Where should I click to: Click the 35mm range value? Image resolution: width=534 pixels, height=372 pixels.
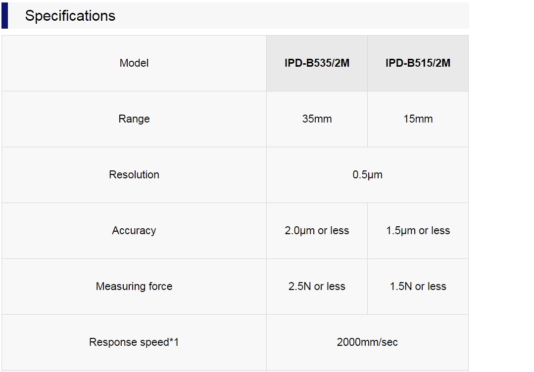[317, 119]
